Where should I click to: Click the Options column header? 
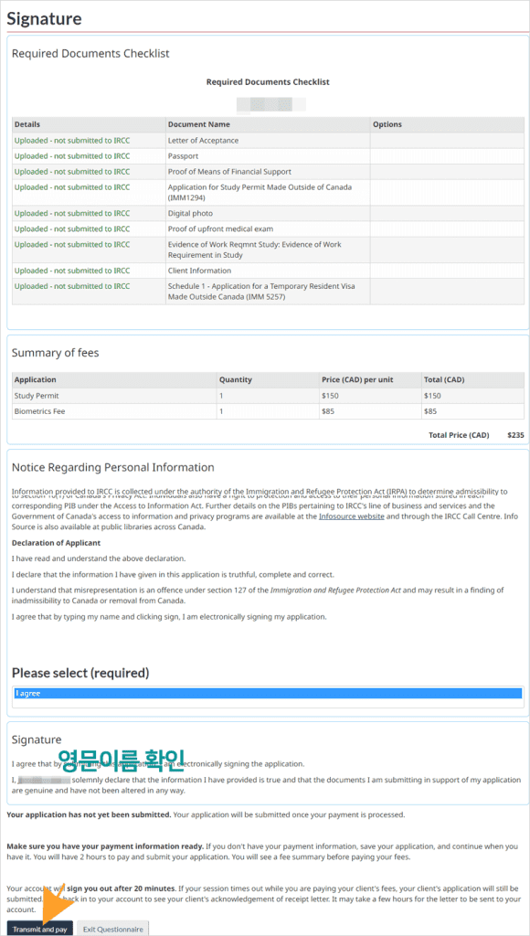[387, 124]
